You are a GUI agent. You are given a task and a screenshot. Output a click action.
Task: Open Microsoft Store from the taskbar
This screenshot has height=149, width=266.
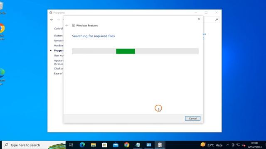[x=104, y=145]
